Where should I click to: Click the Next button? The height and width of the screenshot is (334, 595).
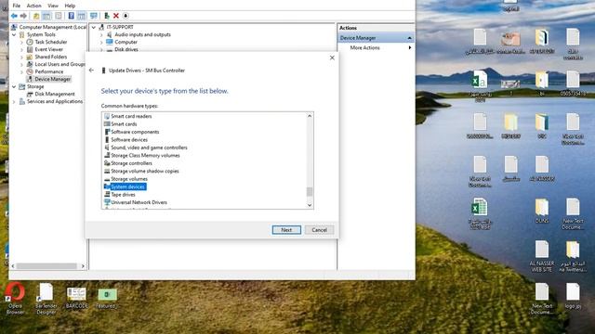tap(286, 230)
